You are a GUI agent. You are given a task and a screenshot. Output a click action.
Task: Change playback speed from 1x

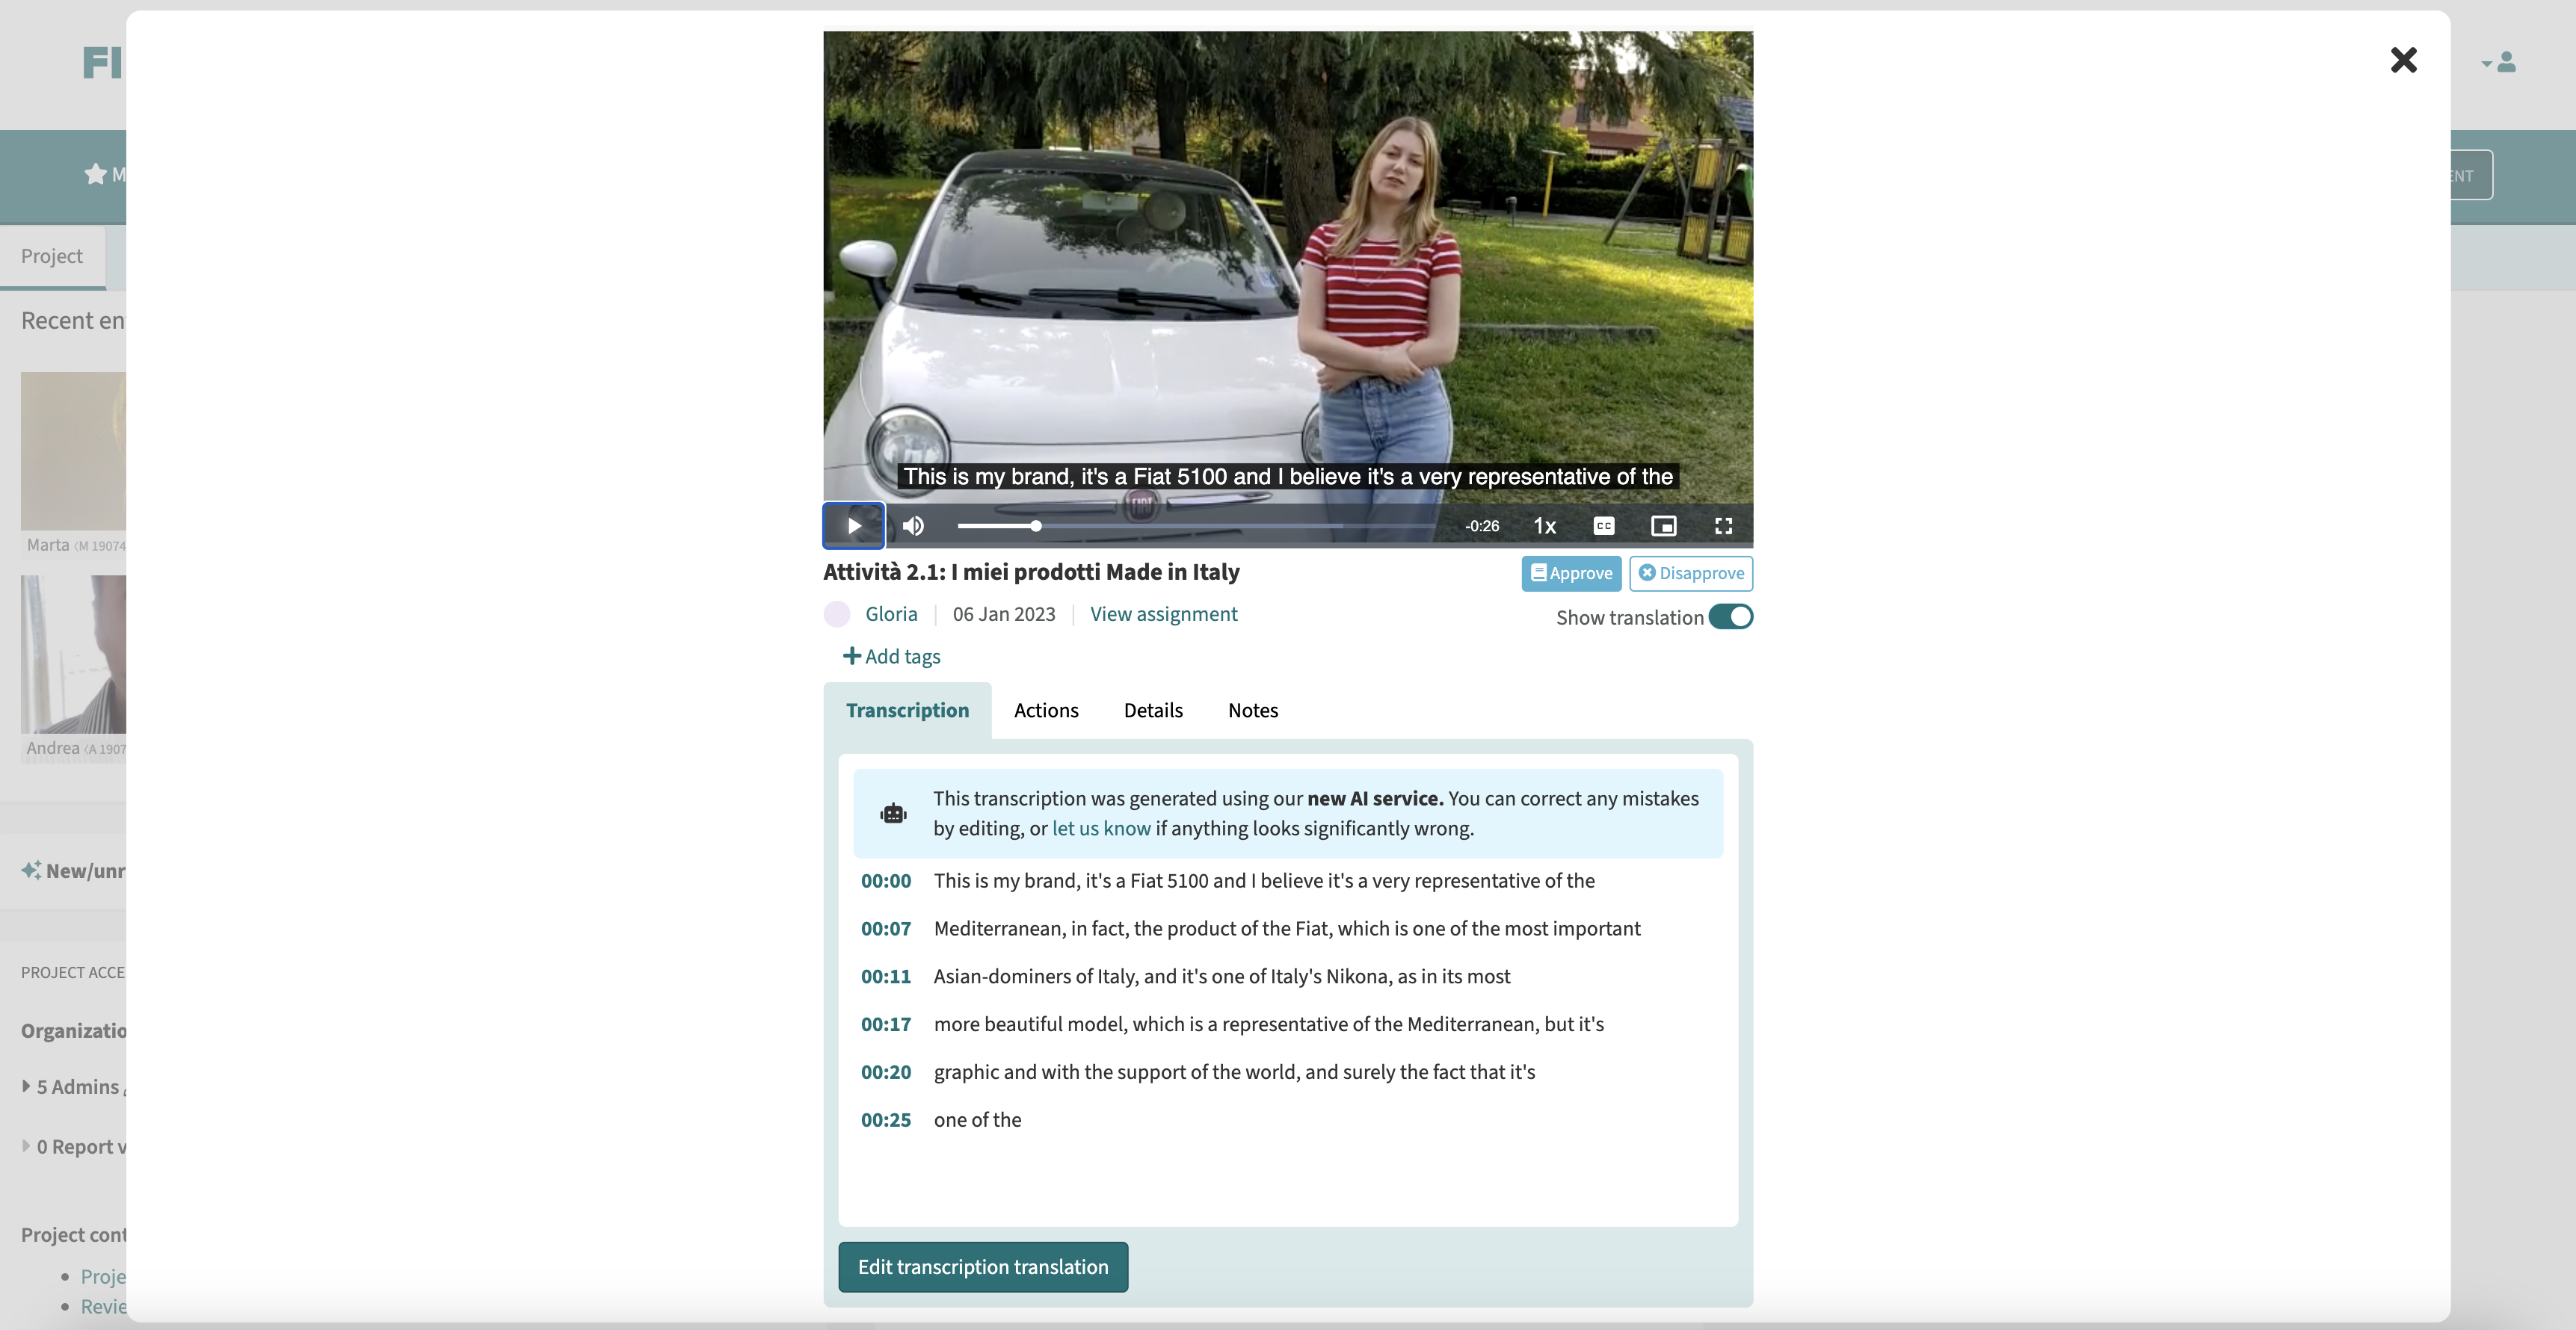[1544, 525]
